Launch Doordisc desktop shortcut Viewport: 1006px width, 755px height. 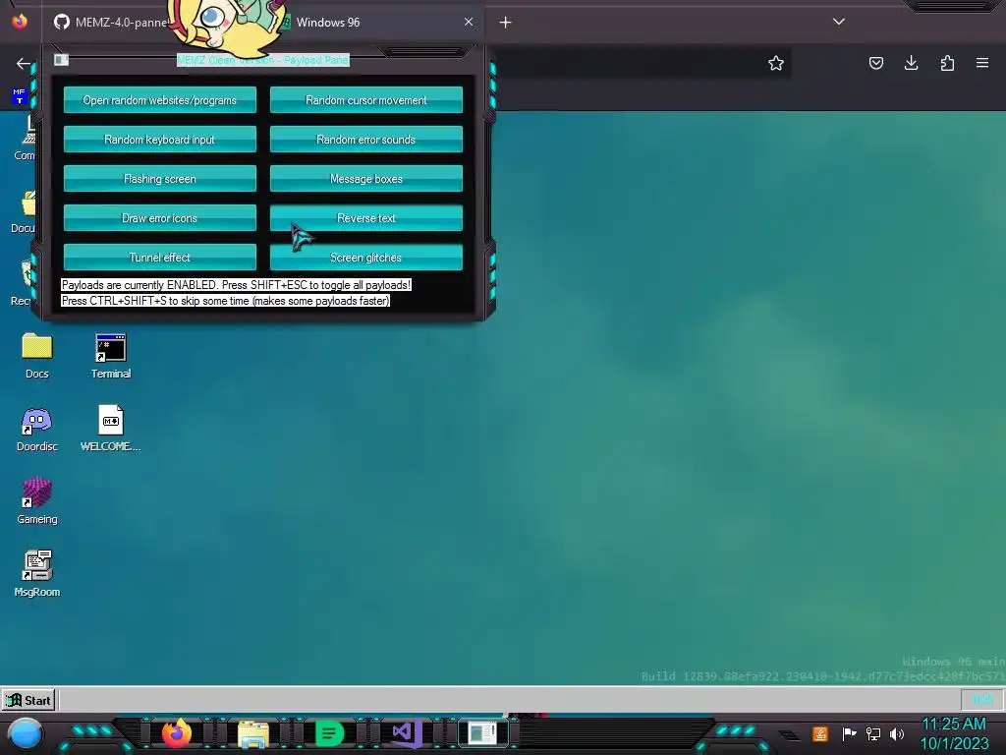(x=36, y=429)
